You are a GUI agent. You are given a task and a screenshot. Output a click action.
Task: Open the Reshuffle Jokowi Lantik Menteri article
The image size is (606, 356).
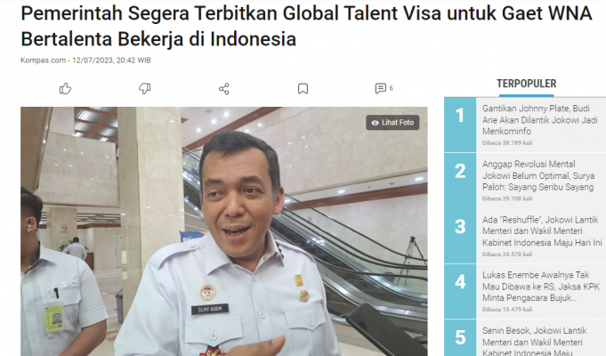[x=542, y=231]
